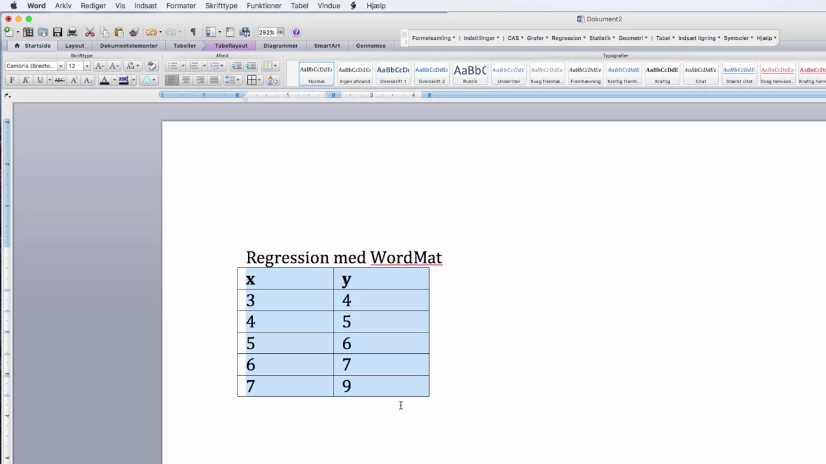Open the font size dropdown
Image resolution: width=826 pixels, height=464 pixels.
(x=86, y=66)
